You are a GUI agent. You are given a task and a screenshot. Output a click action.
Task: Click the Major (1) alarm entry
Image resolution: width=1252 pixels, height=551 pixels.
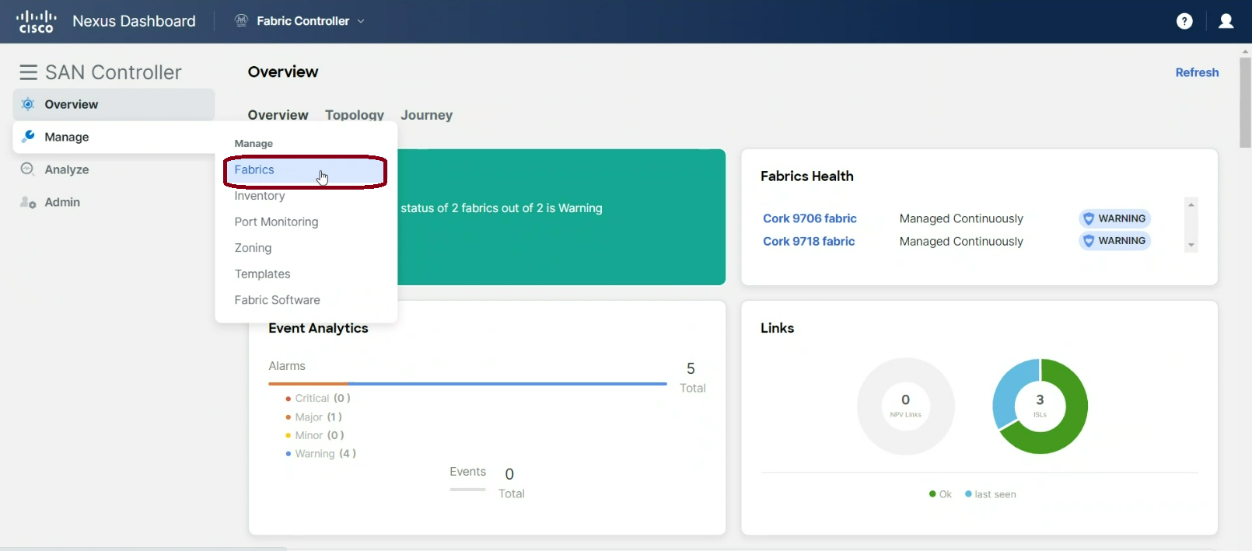[x=313, y=417]
